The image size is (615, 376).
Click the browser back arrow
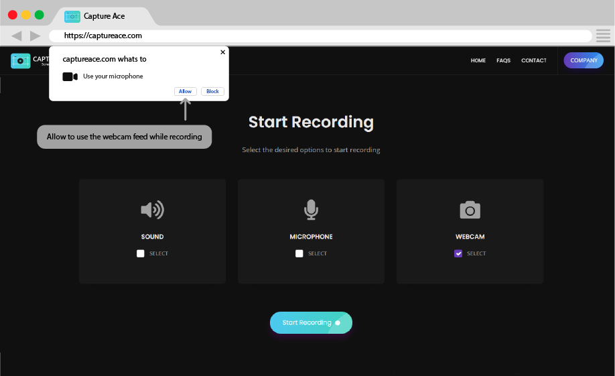tap(17, 36)
